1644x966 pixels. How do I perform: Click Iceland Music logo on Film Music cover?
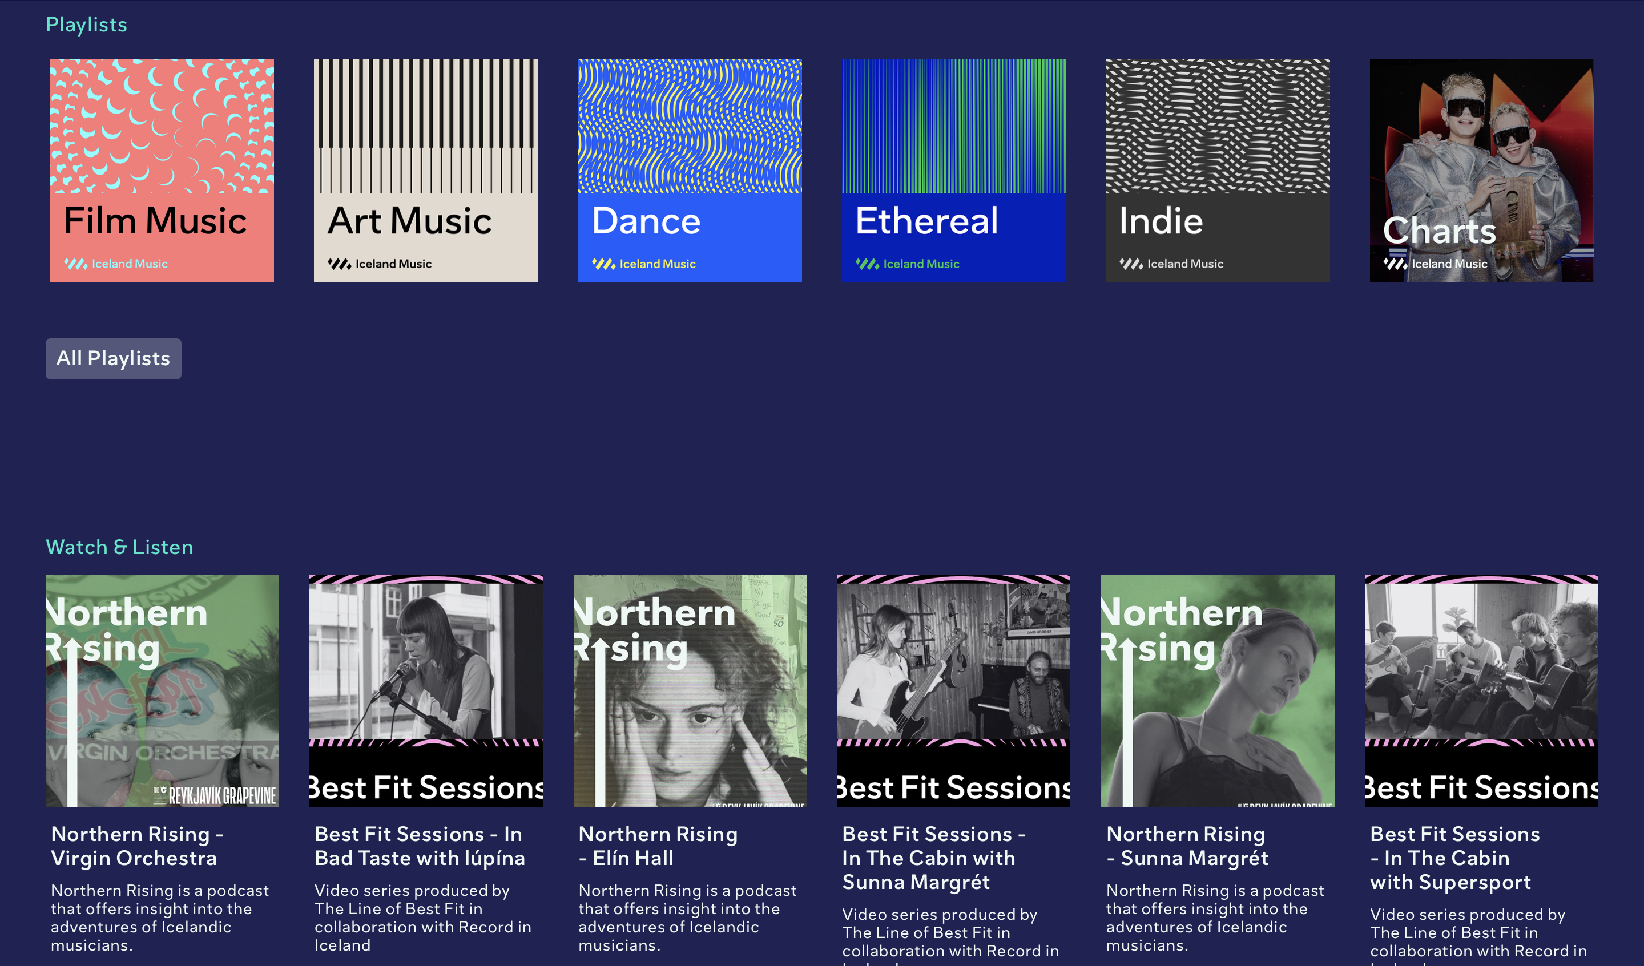[116, 264]
